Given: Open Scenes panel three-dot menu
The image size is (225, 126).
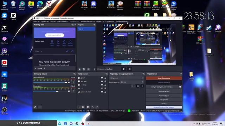Looking at the screenshot, I should pyautogui.click(x=95, y=69).
